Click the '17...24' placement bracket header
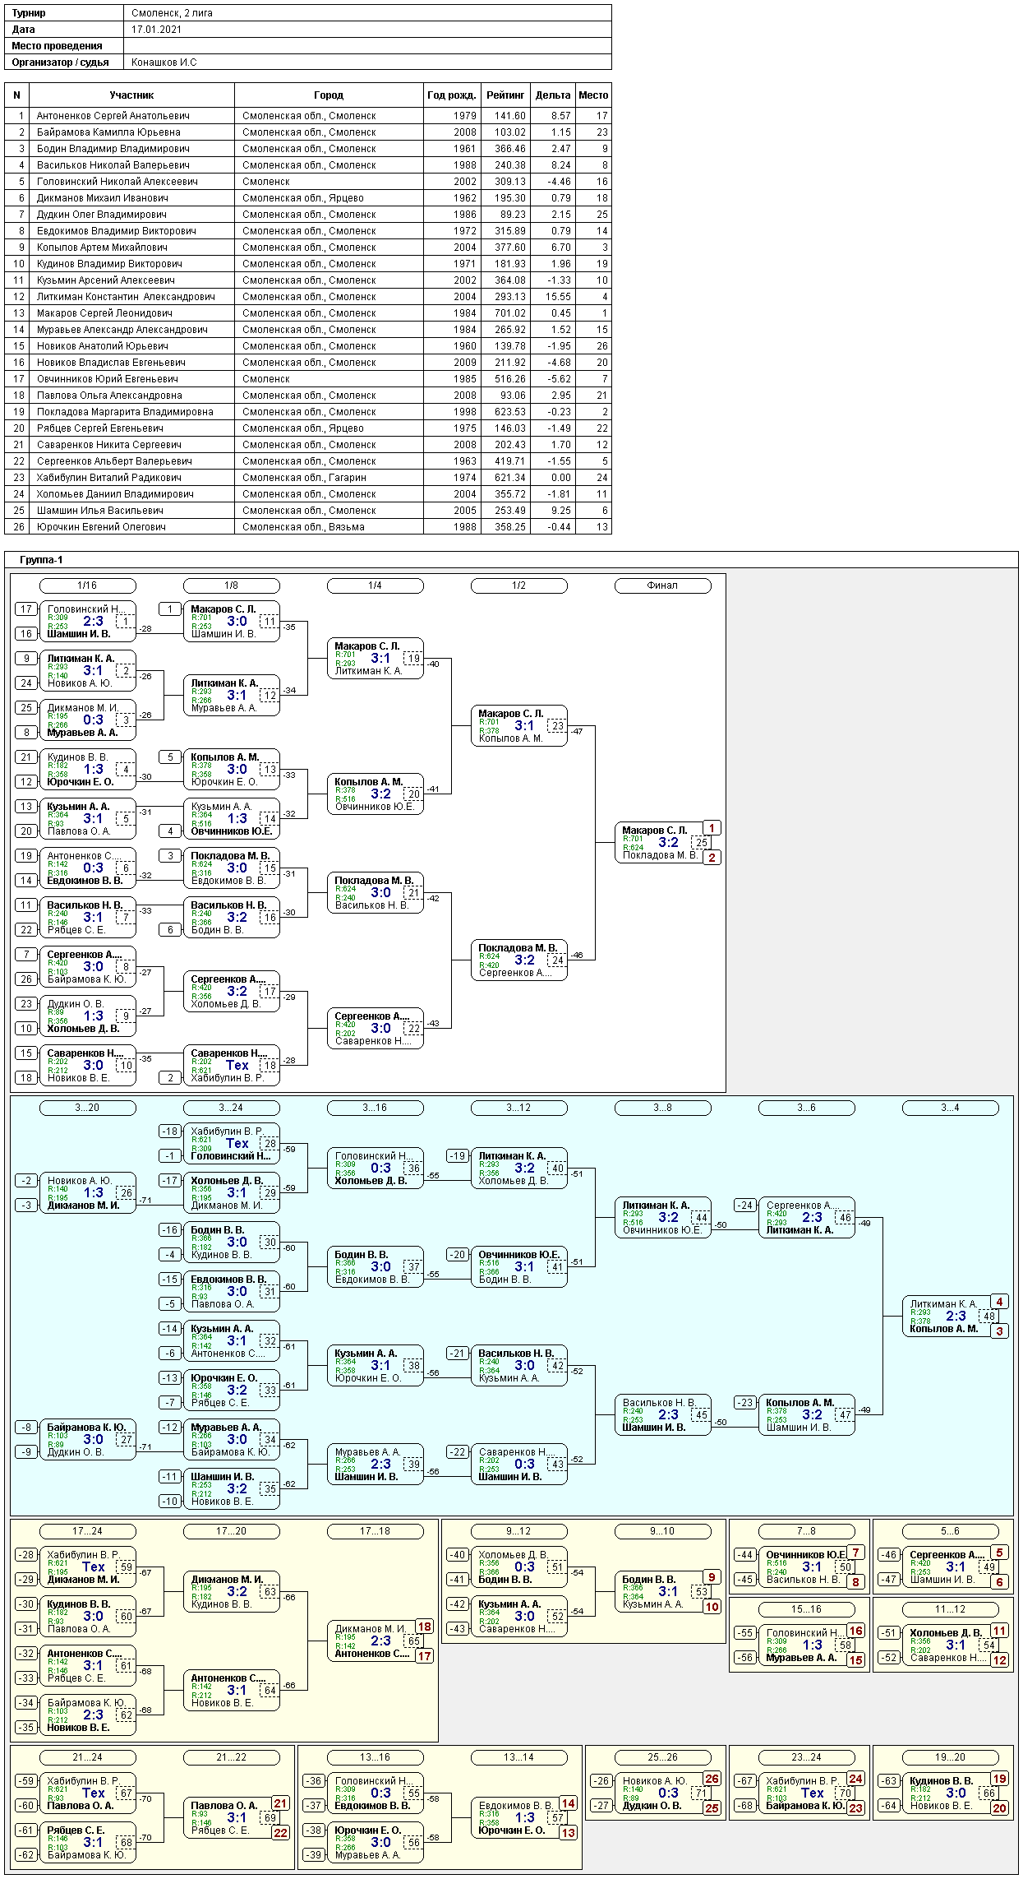The height and width of the screenshot is (1879, 1023). coord(87,1531)
